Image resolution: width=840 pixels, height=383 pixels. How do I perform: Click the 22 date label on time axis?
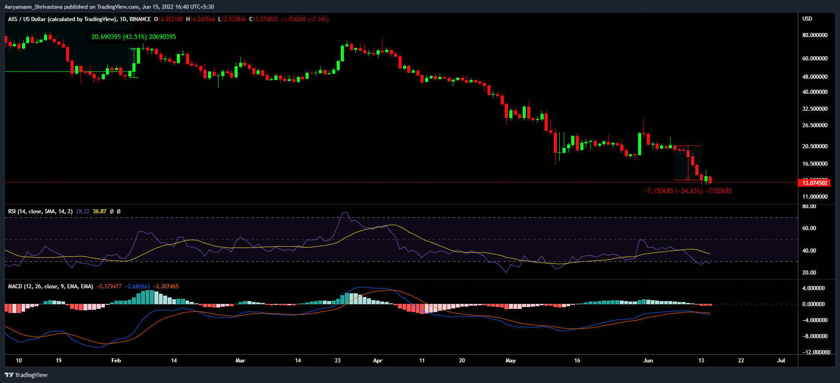pos(741,361)
